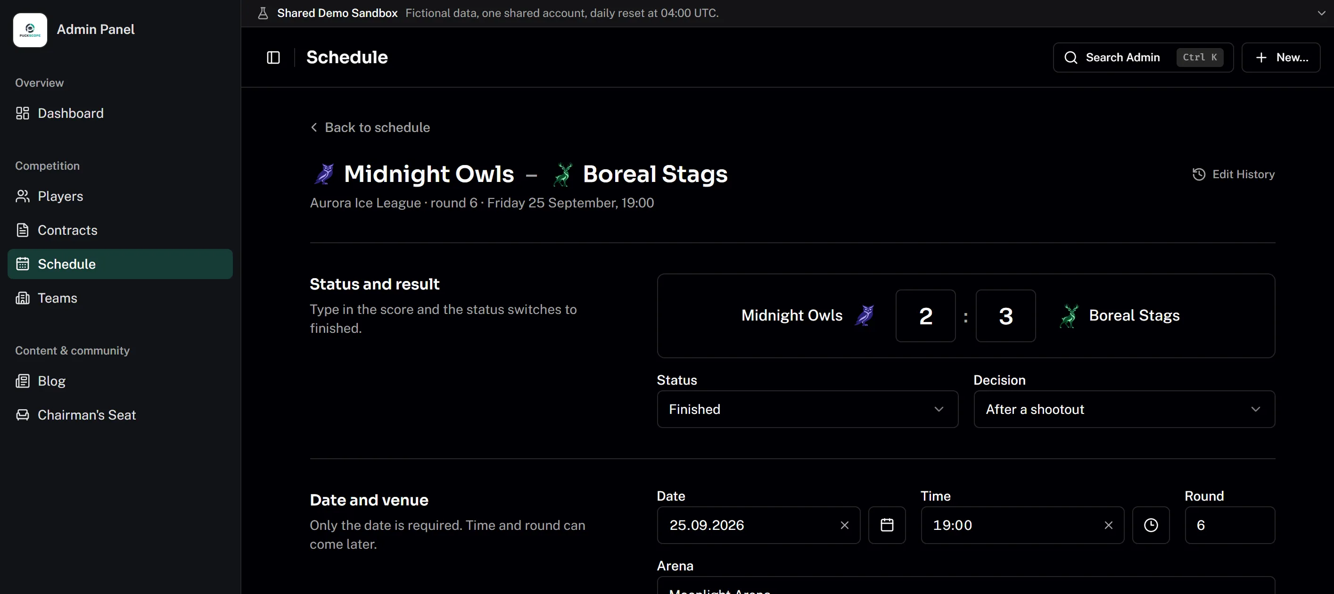Click the Midnight Owls heading text
The height and width of the screenshot is (594, 1334).
click(x=429, y=174)
